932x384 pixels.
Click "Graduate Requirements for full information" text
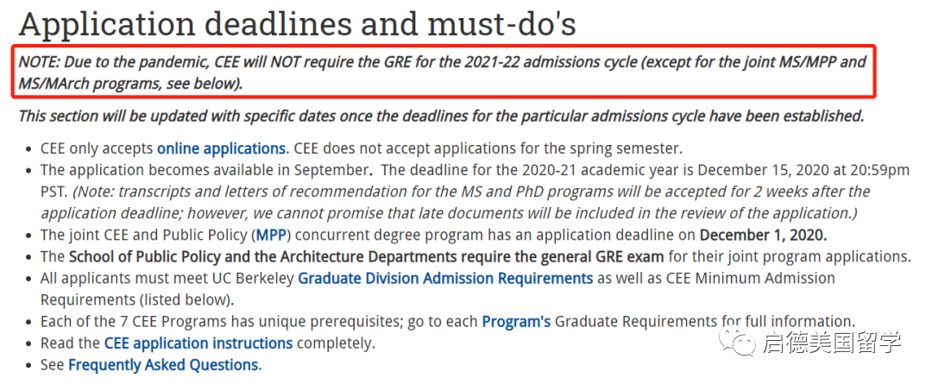pos(705,321)
